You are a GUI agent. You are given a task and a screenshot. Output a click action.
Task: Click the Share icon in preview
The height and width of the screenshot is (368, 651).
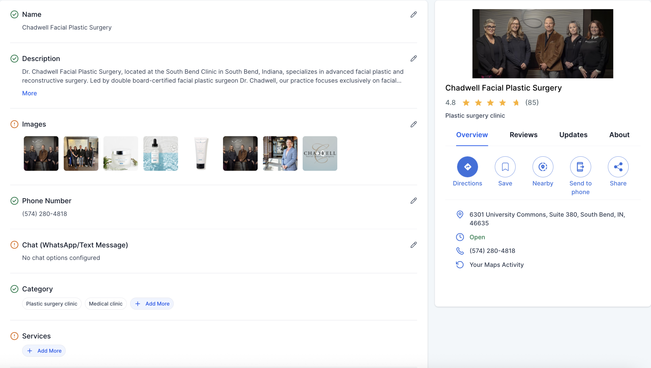(x=618, y=167)
